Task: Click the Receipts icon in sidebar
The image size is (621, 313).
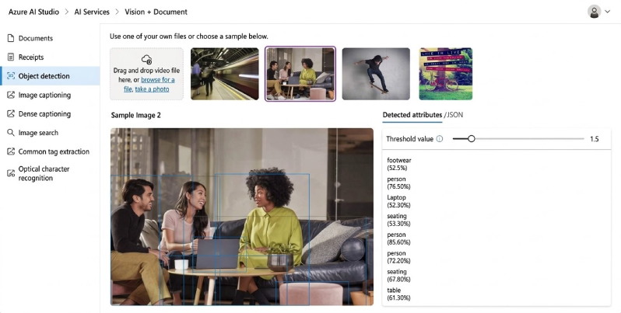Action: [11, 57]
